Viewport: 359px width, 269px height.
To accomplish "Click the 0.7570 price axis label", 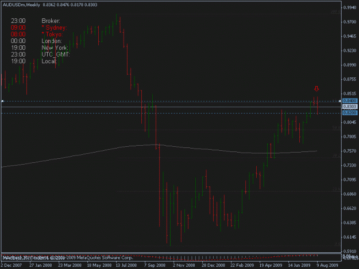I will (350, 151).
